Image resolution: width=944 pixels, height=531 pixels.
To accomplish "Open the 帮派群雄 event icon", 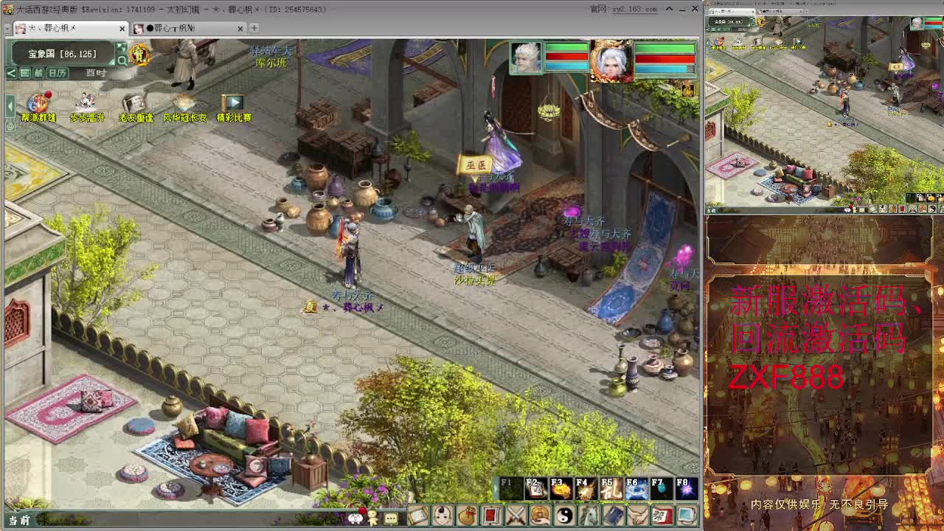I will point(38,107).
